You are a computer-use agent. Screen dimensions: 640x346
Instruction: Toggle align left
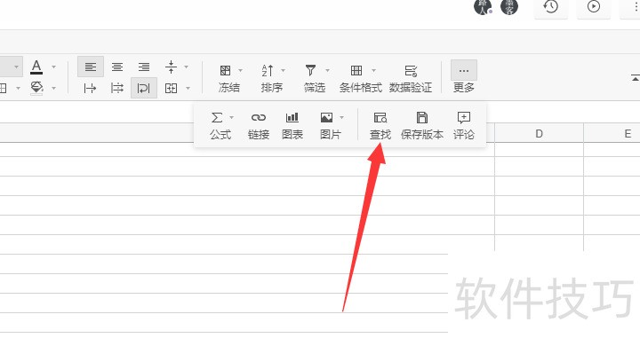(90, 67)
